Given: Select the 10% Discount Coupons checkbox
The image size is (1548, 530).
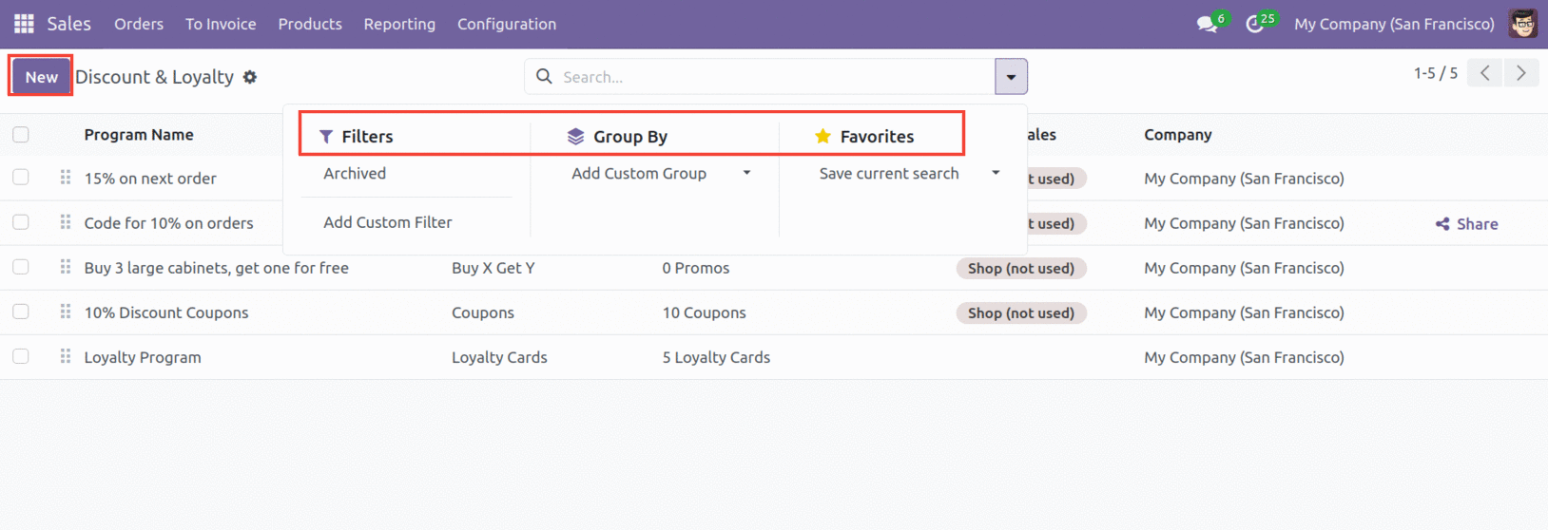Looking at the screenshot, I should coord(21,312).
